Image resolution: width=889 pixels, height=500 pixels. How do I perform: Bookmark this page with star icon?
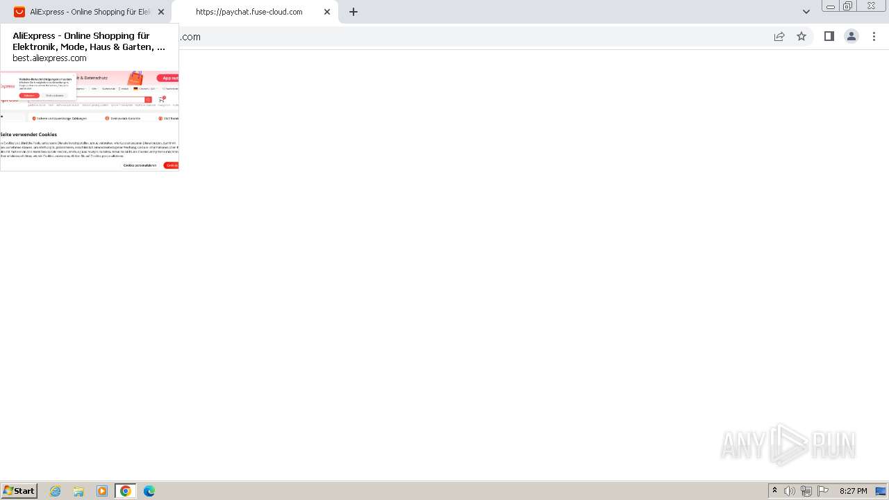tap(801, 37)
